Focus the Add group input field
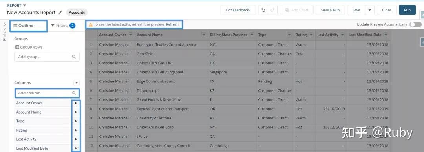This screenshot has width=424, height=152. tap(47, 57)
